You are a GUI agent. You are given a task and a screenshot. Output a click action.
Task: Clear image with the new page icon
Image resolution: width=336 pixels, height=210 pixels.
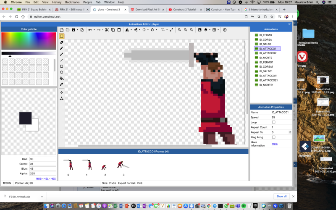coord(61,30)
